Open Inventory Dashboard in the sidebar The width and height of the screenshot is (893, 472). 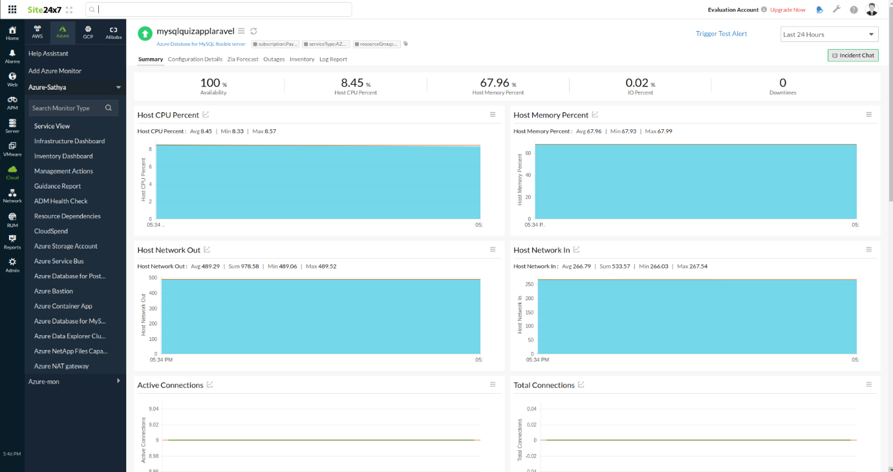coord(63,156)
